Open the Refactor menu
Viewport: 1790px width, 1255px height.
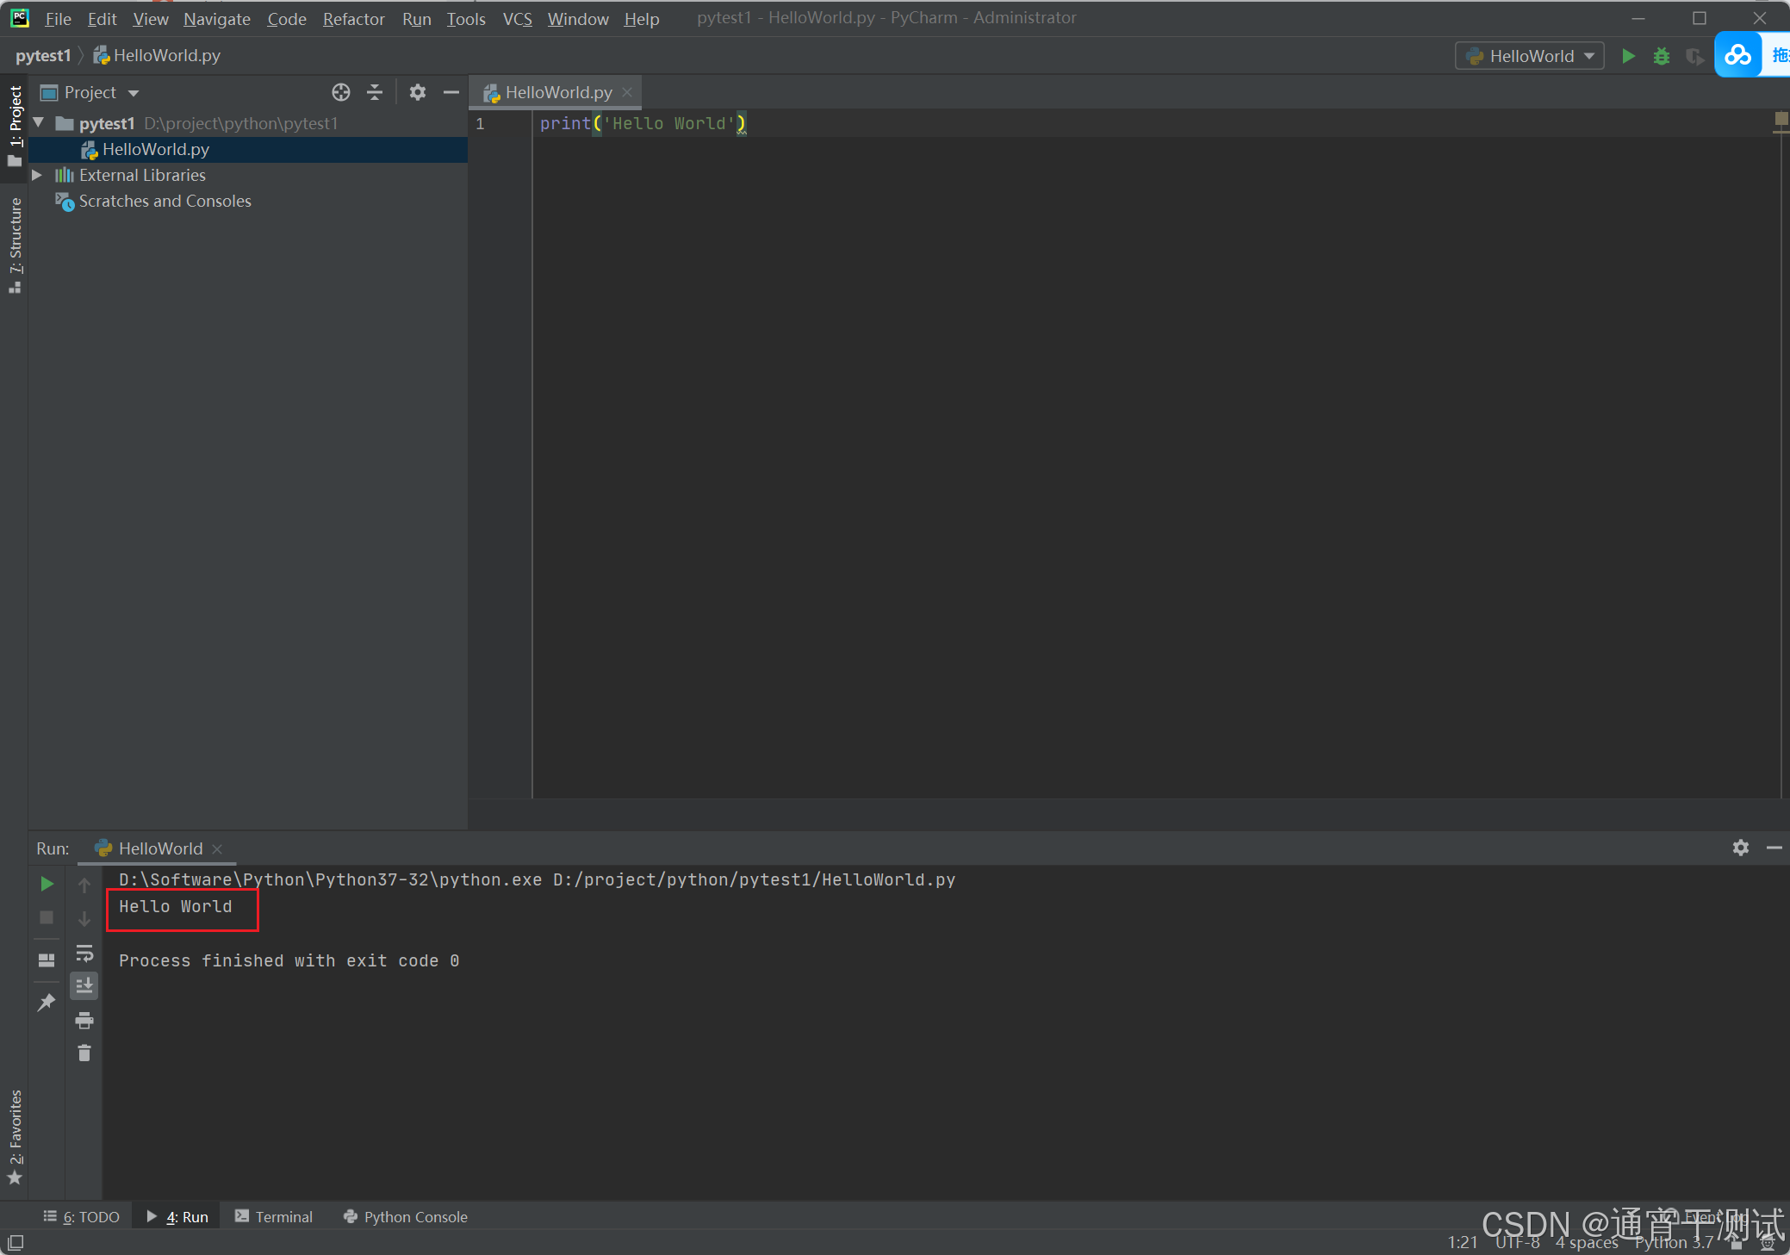(x=353, y=19)
